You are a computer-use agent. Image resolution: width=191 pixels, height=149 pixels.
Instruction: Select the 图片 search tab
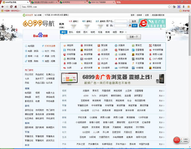click(x=86, y=32)
